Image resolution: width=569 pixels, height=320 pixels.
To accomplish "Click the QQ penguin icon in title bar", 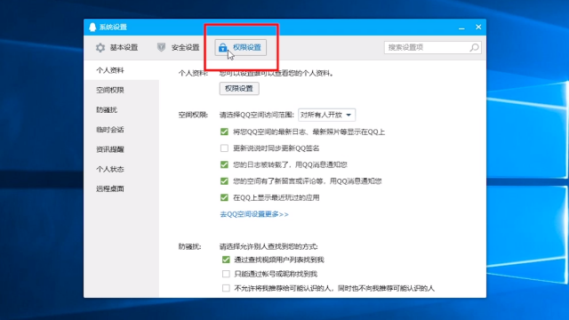I will pos(92,27).
